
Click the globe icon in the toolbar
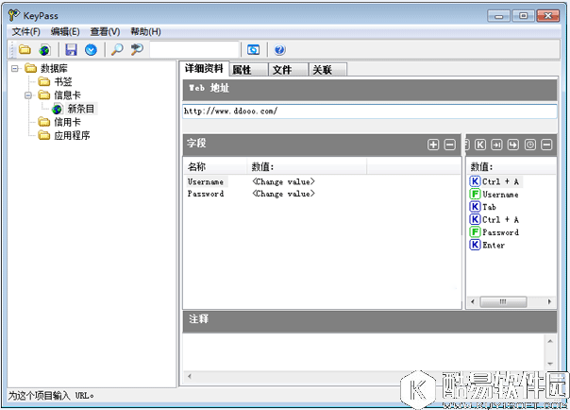(x=44, y=50)
